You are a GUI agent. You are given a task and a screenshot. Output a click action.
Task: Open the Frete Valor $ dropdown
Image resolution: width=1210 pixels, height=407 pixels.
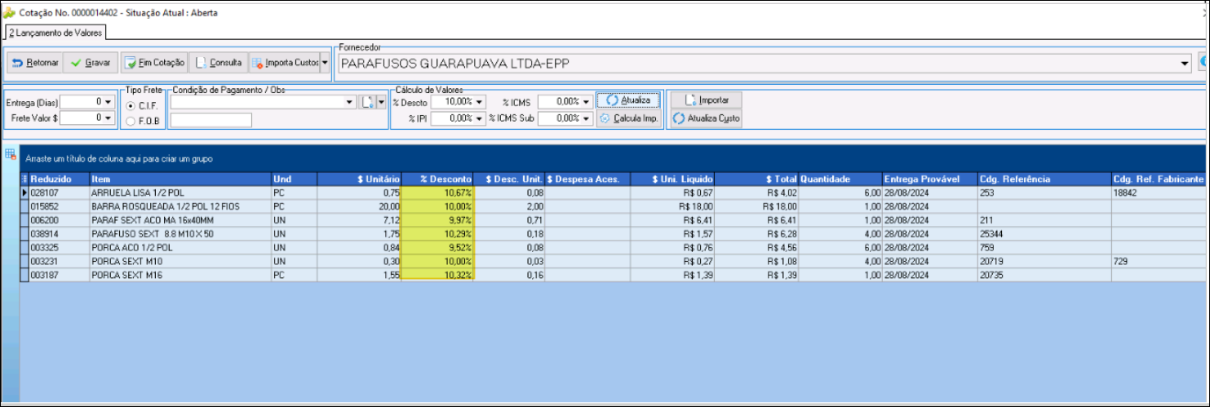(109, 118)
